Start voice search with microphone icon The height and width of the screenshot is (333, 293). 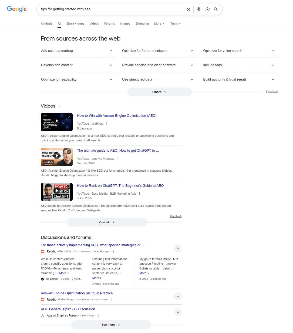(x=199, y=9)
